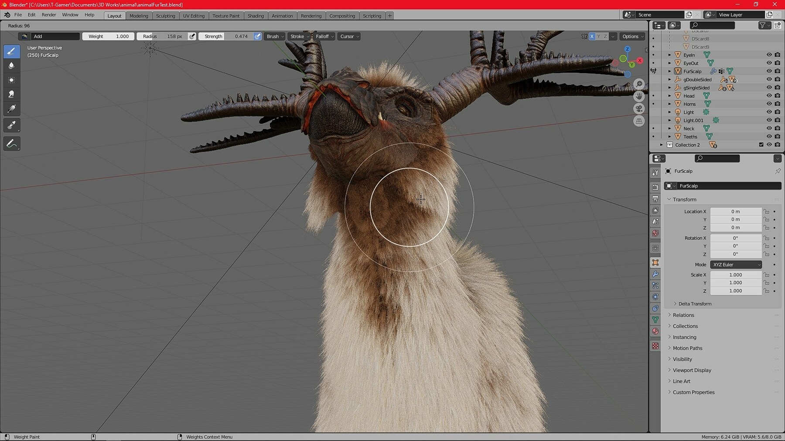Toggle render camera icon for Neck
Screen dimensions: 785x441
click(777, 128)
